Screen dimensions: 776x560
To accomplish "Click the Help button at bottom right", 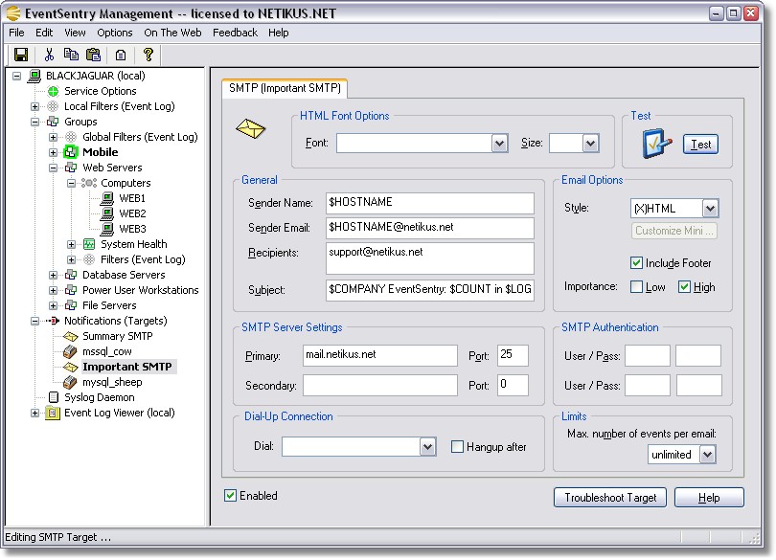I will [709, 498].
